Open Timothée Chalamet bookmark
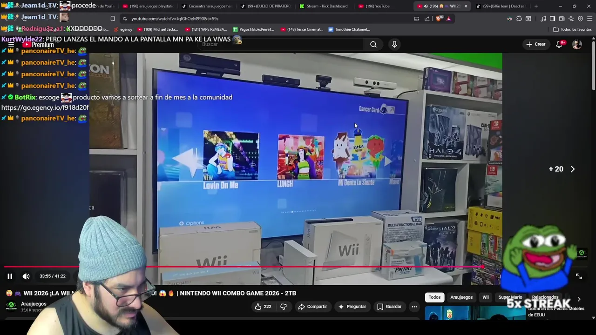The image size is (596, 335). [x=349, y=29]
